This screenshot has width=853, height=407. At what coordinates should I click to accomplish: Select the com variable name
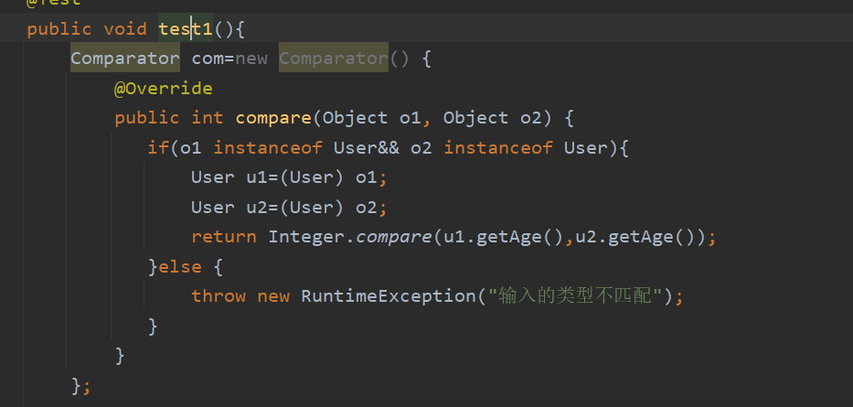(x=208, y=59)
